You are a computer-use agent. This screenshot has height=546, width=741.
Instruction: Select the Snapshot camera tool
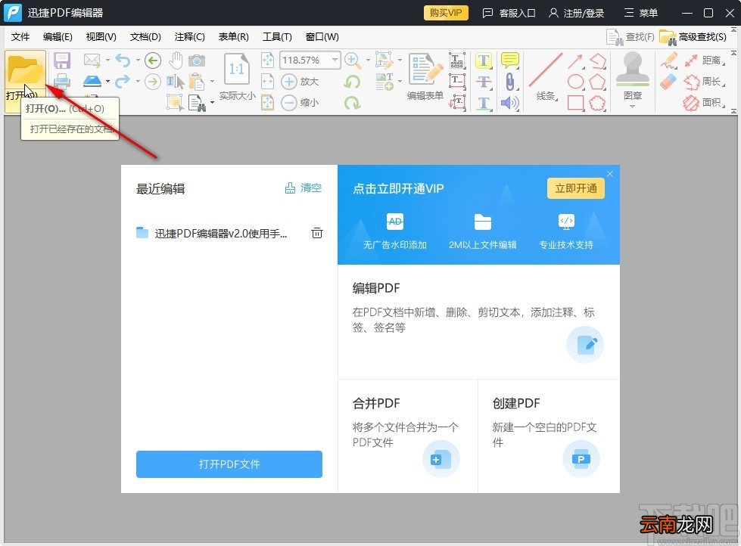click(x=197, y=60)
